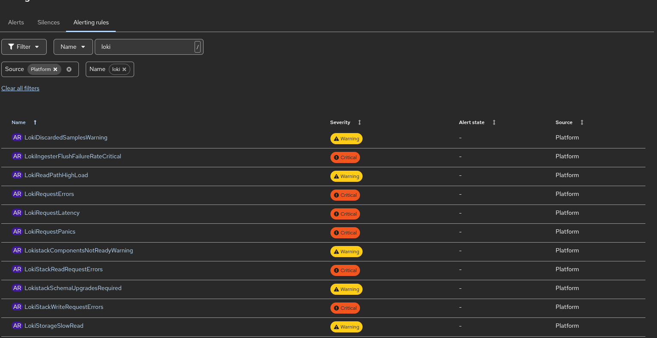Click the Warning badge for LokistackComponentsNotReadyWarning
Image resolution: width=657 pixels, height=338 pixels.
[346, 252]
